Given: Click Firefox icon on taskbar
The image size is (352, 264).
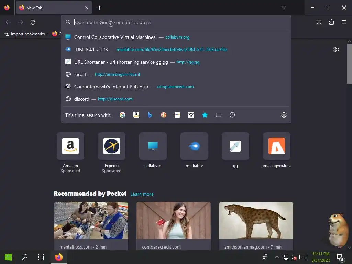Looking at the screenshot, I should [x=59, y=257].
